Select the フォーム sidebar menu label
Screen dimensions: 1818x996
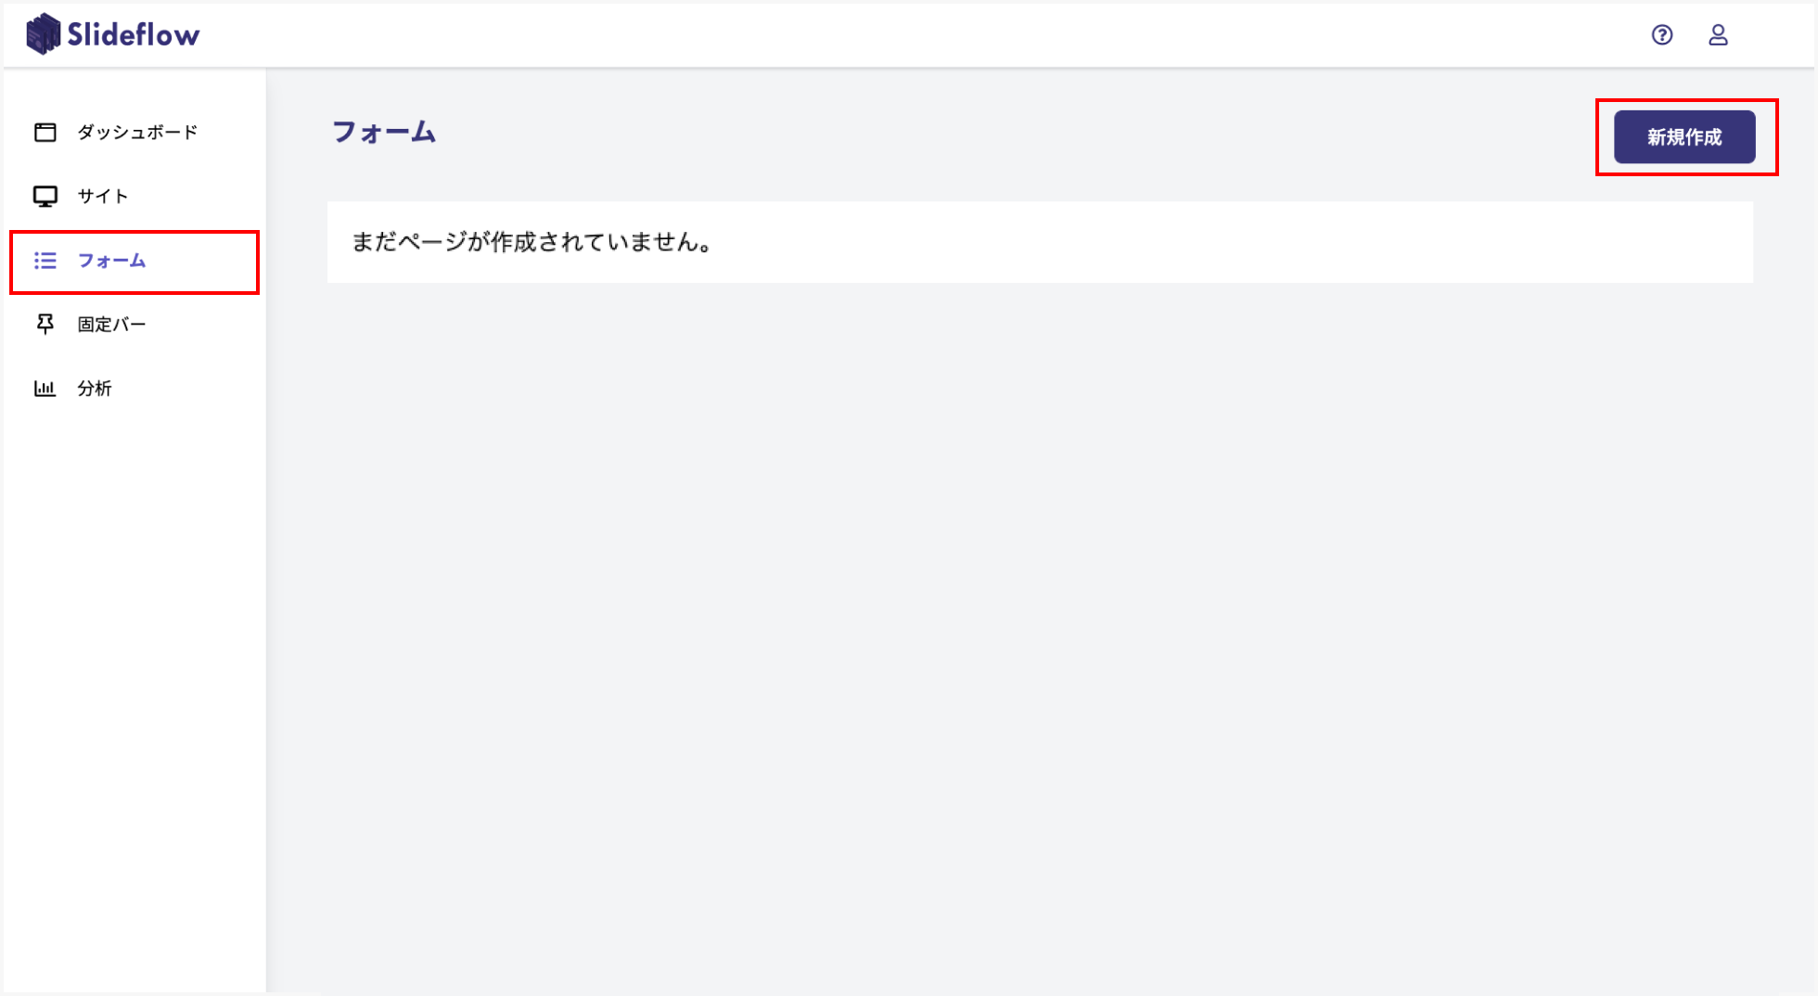111,262
